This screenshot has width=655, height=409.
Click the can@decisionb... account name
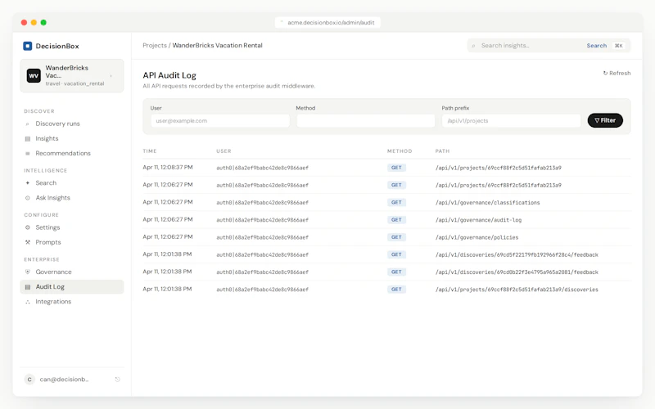[x=64, y=380]
